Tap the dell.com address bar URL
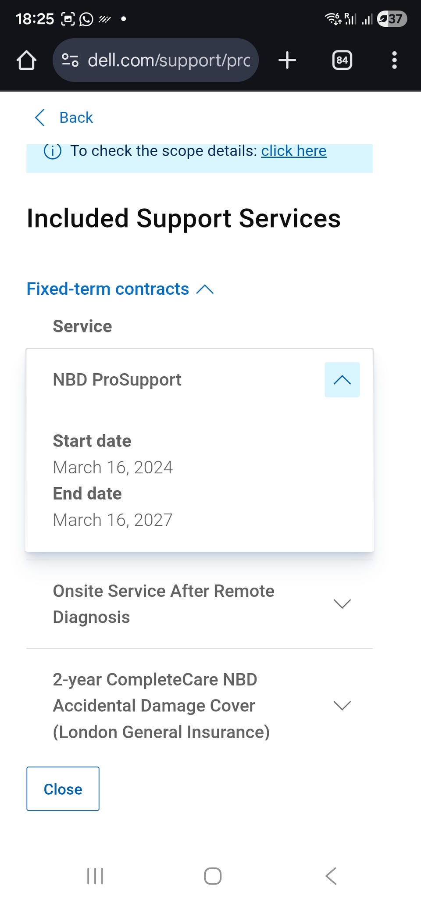The image size is (421, 903). [169, 60]
